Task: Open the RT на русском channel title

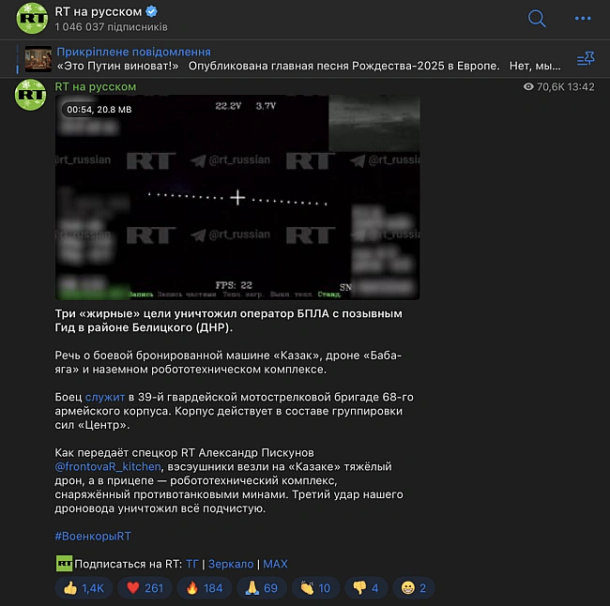Action: (98, 11)
